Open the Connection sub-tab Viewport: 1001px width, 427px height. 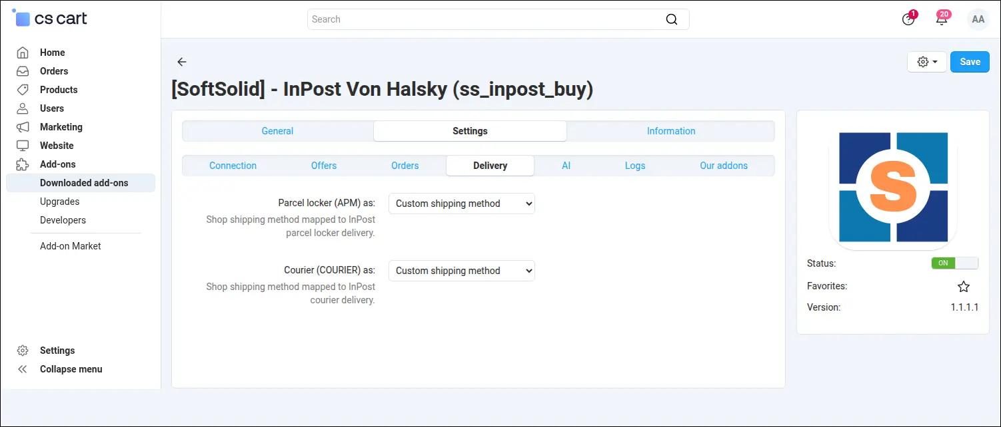click(233, 166)
